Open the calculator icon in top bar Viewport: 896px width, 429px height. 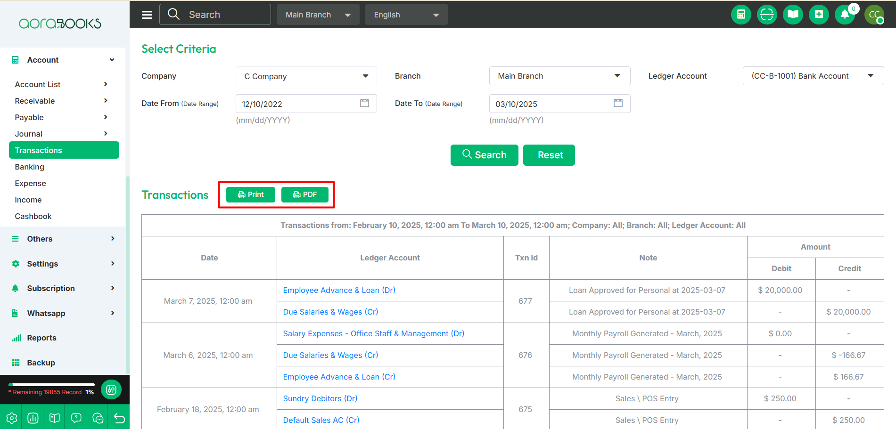(x=741, y=15)
